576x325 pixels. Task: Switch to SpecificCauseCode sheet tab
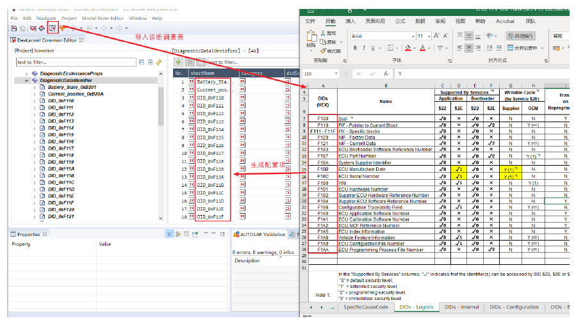click(x=365, y=307)
